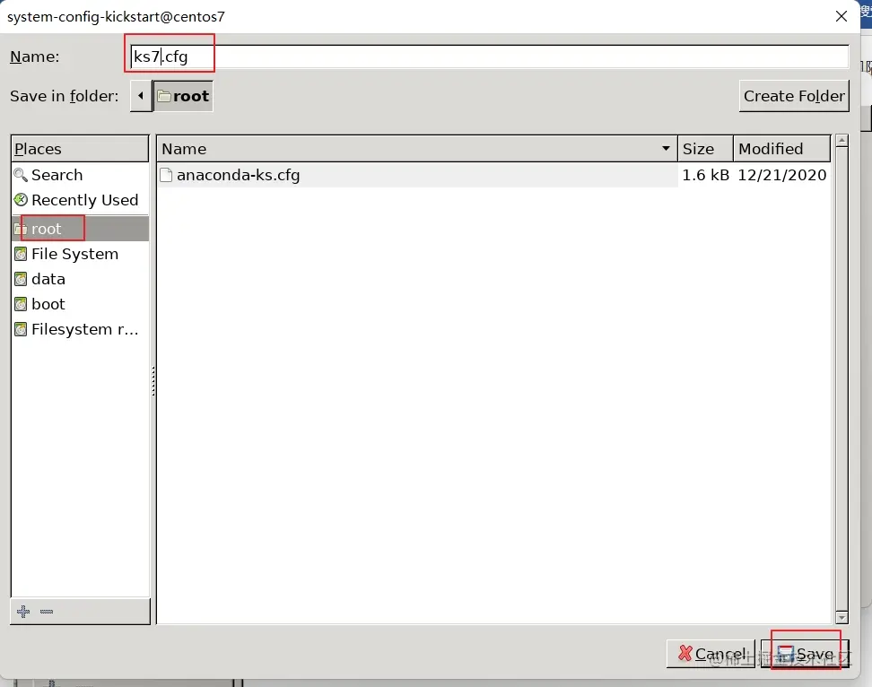Viewport: 872px width, 687px height.
Task: Click the pane divider handle dots
Action: tap(153, 381)
